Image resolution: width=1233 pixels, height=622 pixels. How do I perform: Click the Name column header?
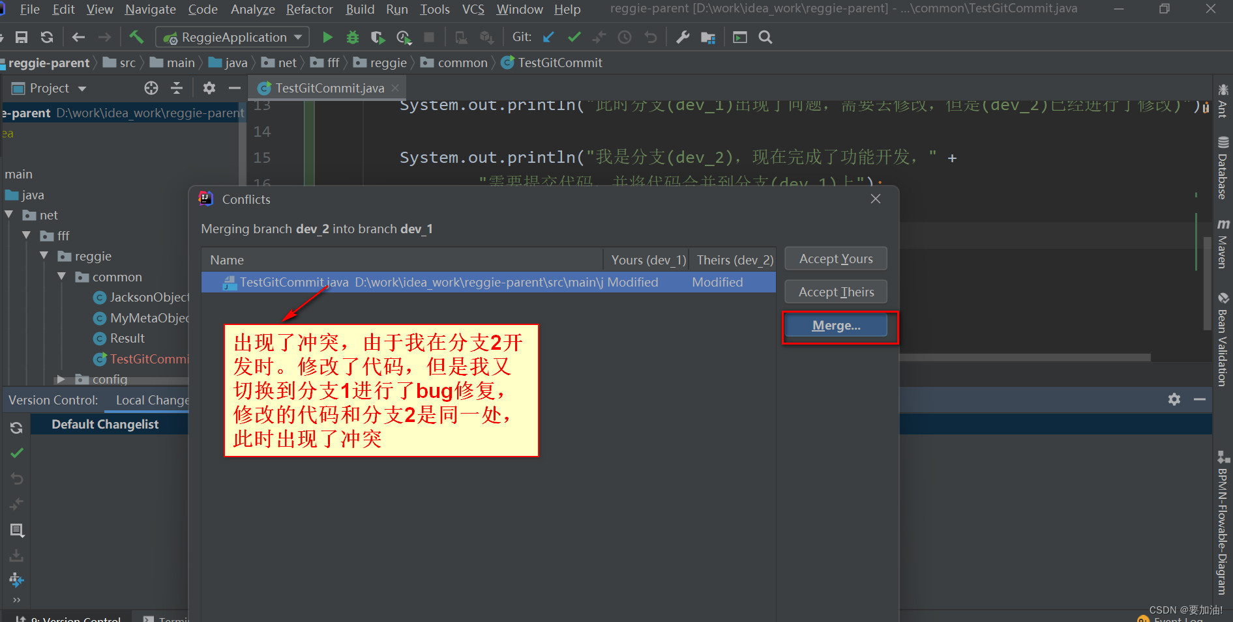(x=402, y=260)
